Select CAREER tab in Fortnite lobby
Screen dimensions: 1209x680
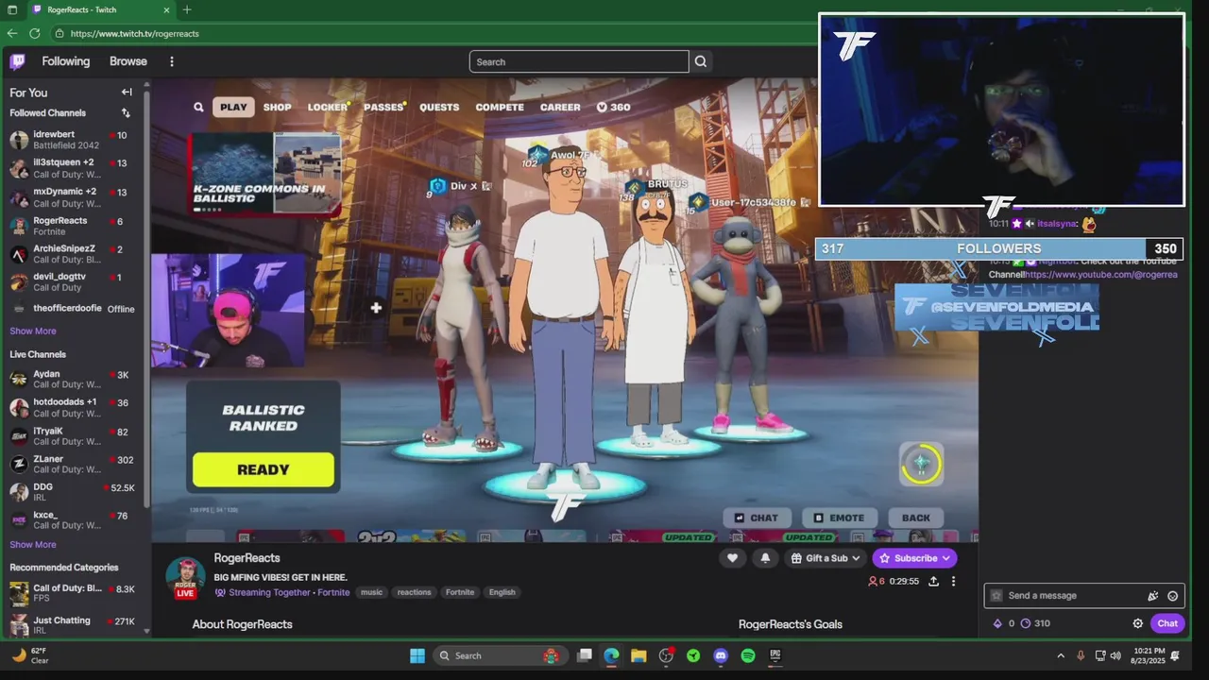pyautogui.click(x=560, y=107)
